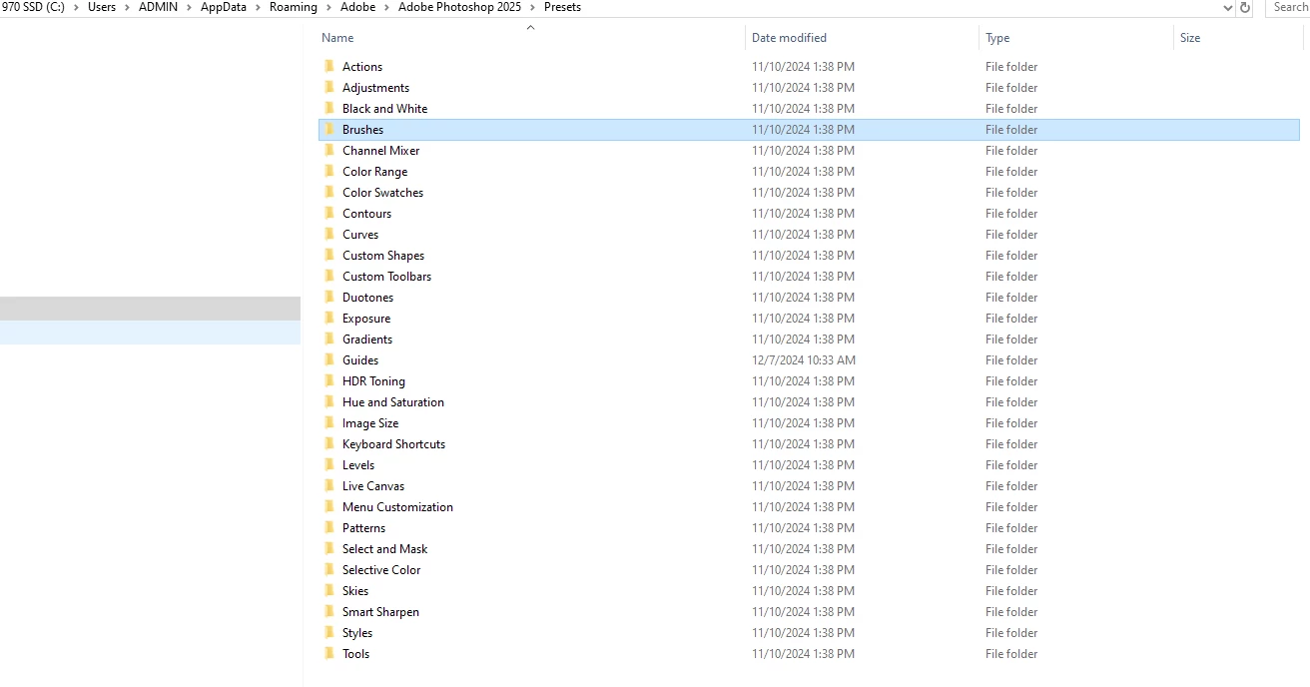
Task: Select the Styles folder name
Action: [x=357, y=633]
